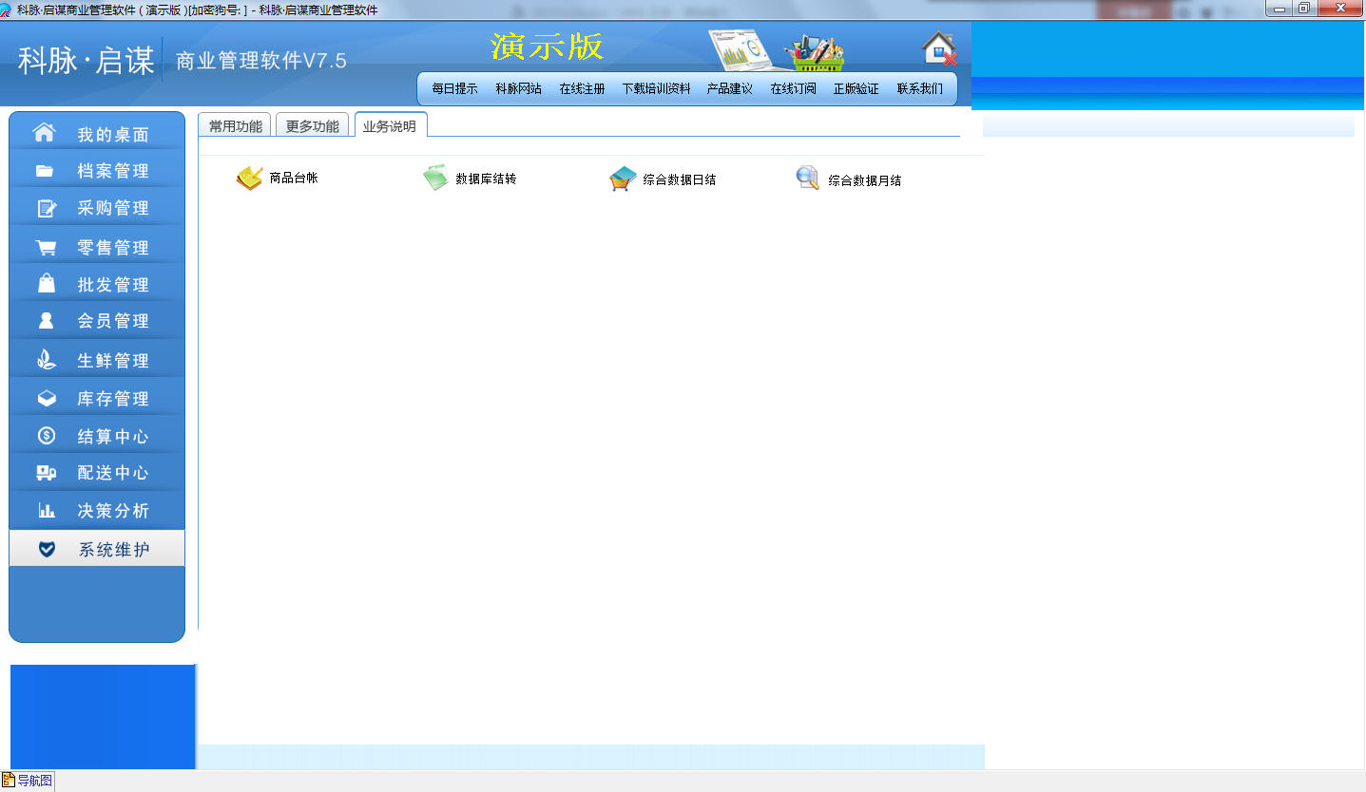Image resolution: width=1366 pixels, height=792 pixels.
Task: Go to 采购管理 module label
Action: click(113, 208)
